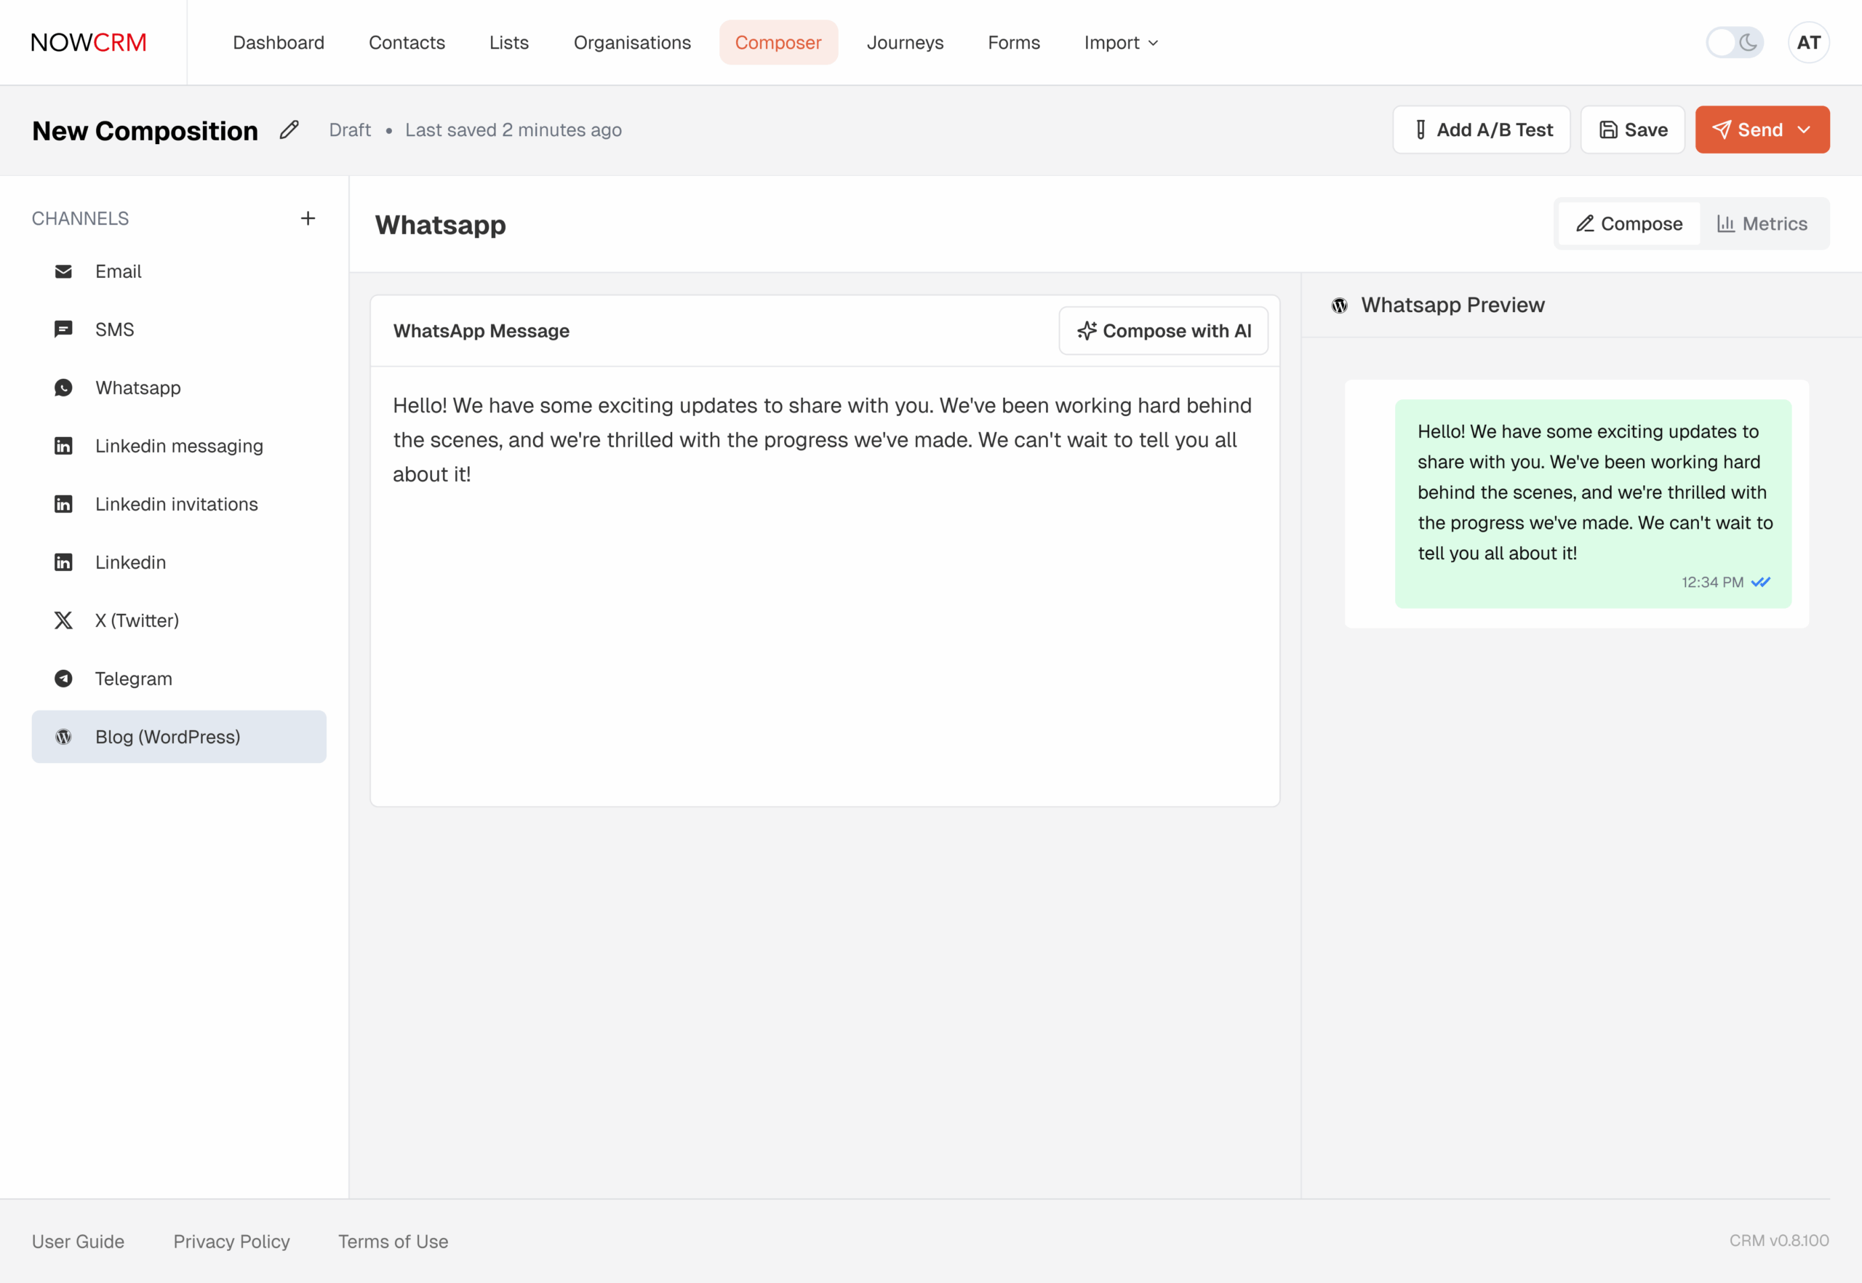Select the Email envelope icon
Viewport: 1862px width, 1283px height.
[x=63, y=272]
